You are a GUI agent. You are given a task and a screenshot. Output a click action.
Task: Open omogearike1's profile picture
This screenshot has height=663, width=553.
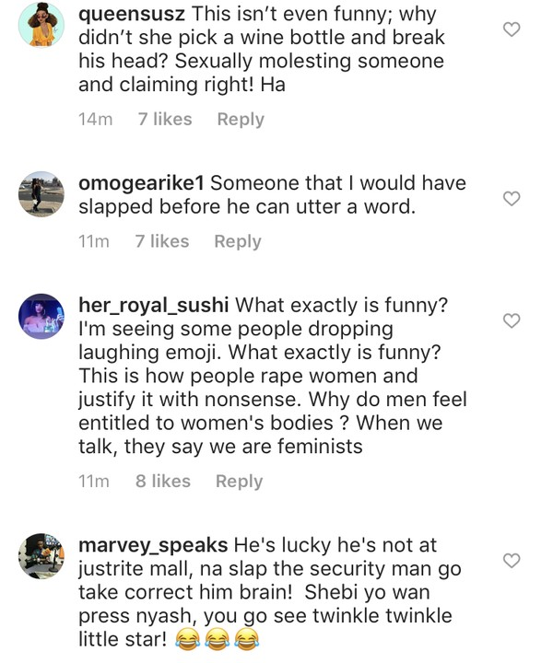click(41, 193)
